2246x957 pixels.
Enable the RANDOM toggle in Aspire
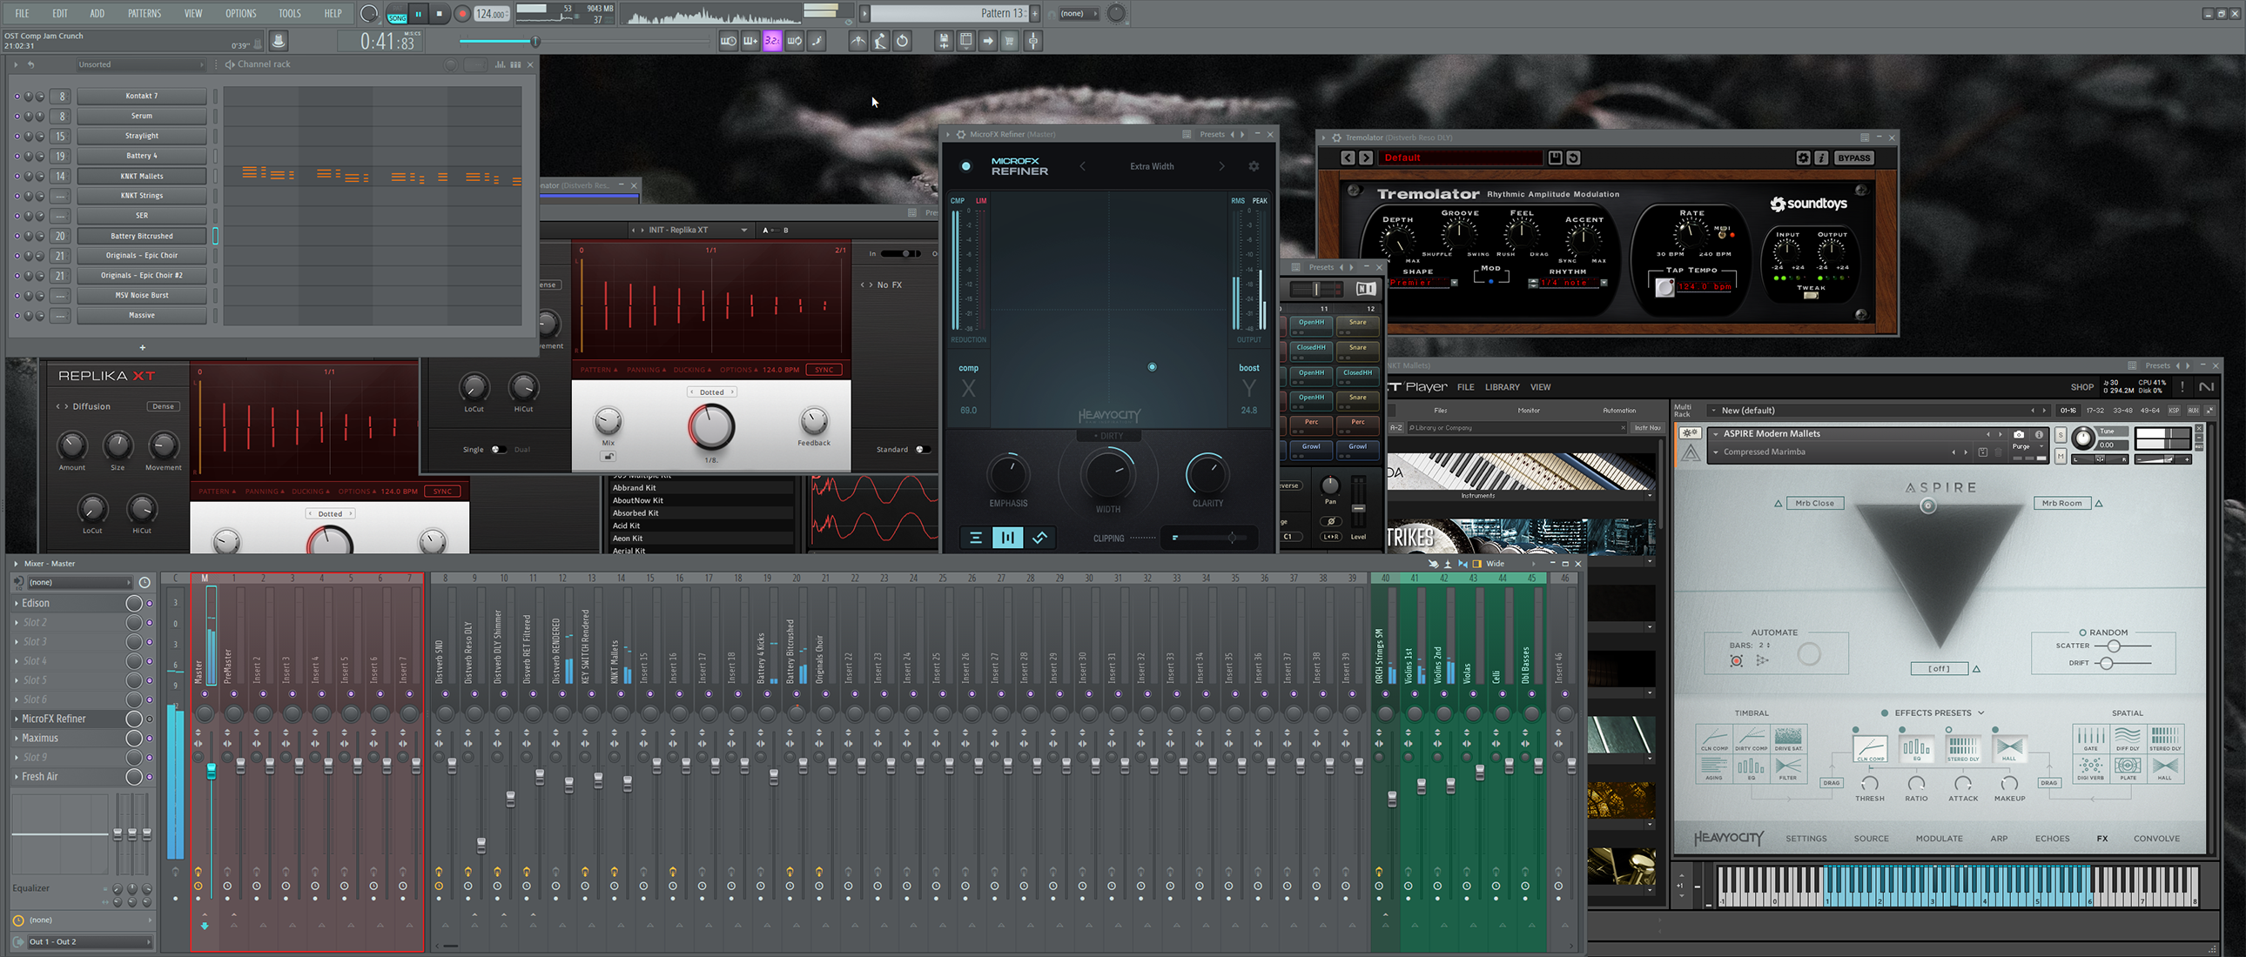[x=2083, y=632]
